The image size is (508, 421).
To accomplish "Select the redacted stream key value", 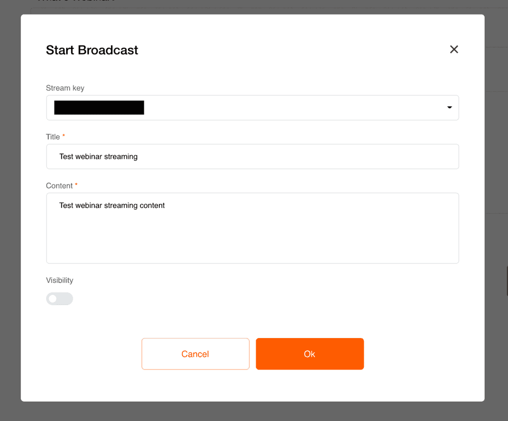I will [x=99, y=107].
